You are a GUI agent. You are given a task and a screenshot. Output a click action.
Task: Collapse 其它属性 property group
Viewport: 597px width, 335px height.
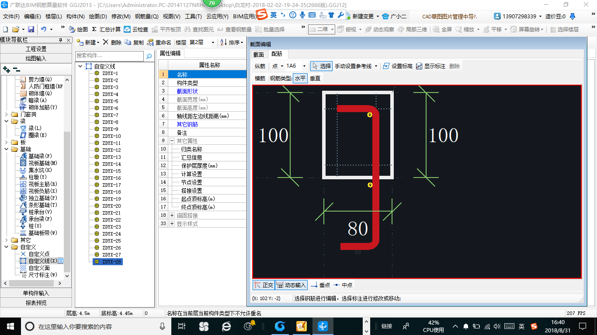point(172,141)
